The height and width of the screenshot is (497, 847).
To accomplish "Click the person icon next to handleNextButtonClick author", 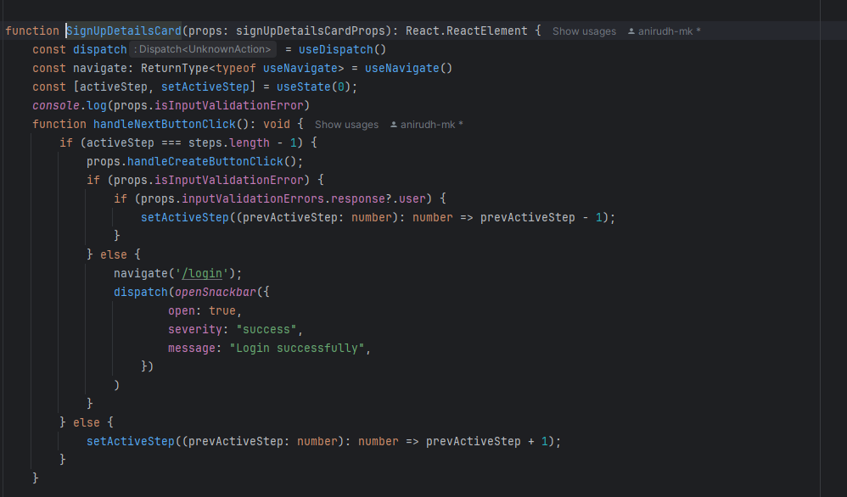I will tap(393, 125).
